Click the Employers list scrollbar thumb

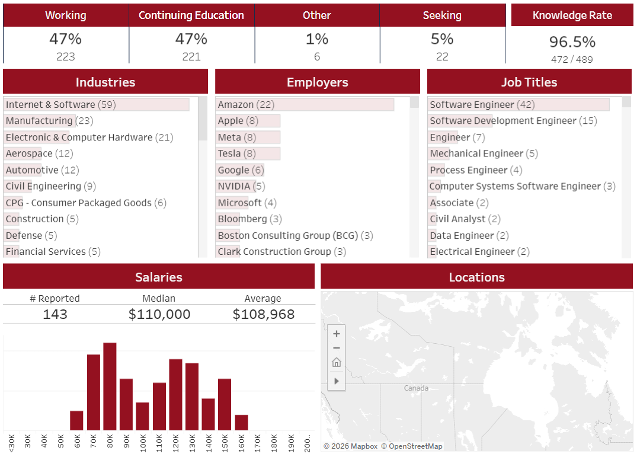coord(414,102)
